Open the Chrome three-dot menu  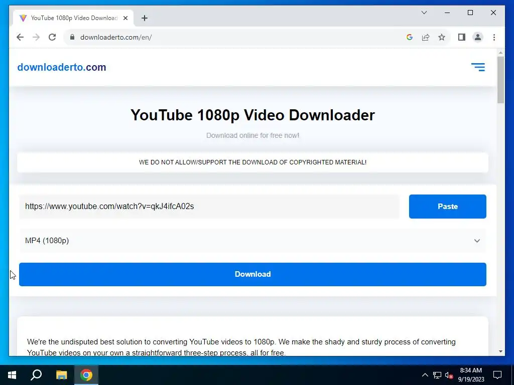click(x=494, y=37)
